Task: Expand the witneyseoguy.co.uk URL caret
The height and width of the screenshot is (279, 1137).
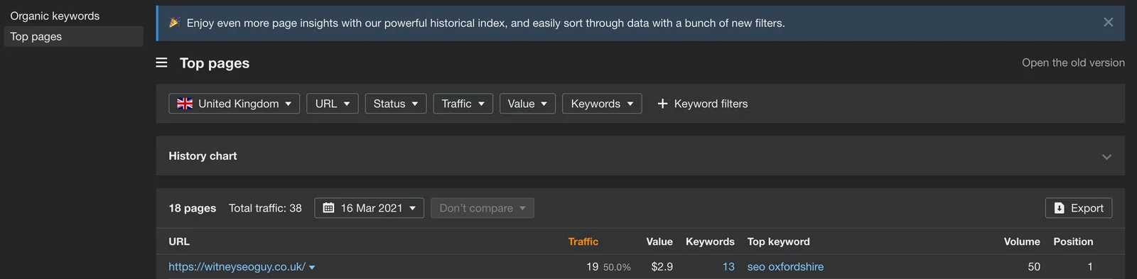Action: [312, 268]
